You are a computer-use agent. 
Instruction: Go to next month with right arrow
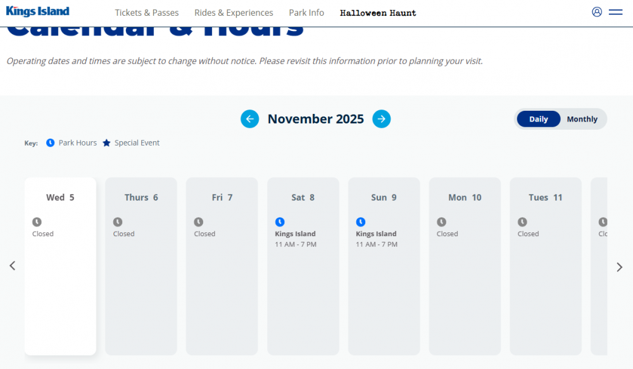381,119
